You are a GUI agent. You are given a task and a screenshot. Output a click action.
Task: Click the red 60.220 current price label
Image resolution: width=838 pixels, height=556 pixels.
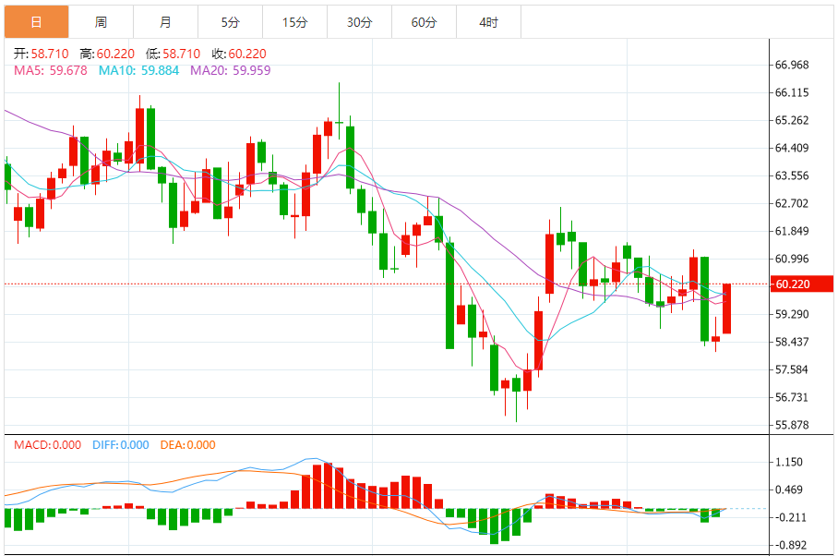(x=802, y=284)
